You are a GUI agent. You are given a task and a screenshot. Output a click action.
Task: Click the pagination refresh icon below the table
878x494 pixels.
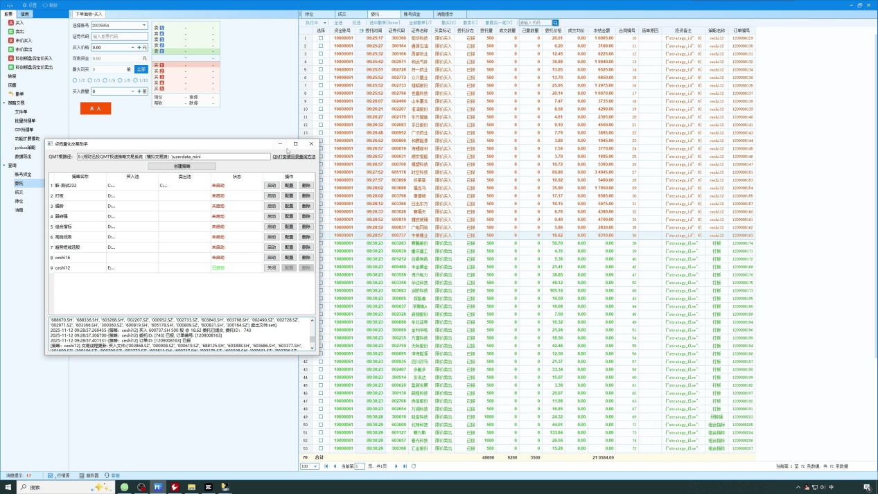(414, 466)
